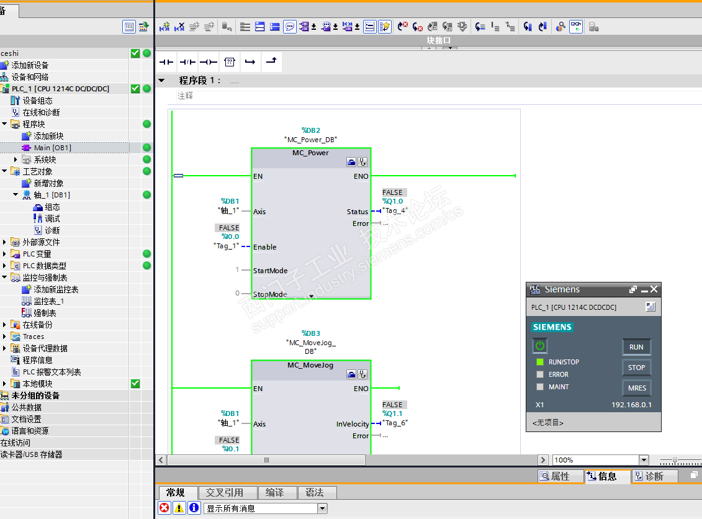The width and height of the screenshot is (702, 519).
Task: Click the MRES button in PLCSIM
Action: pos(636,388)
